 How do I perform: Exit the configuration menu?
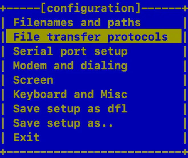26,137
